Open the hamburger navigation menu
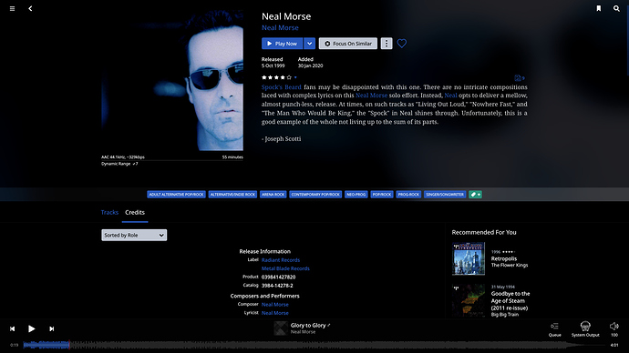The height and width of the screenshot is (353, 629). 13,8
